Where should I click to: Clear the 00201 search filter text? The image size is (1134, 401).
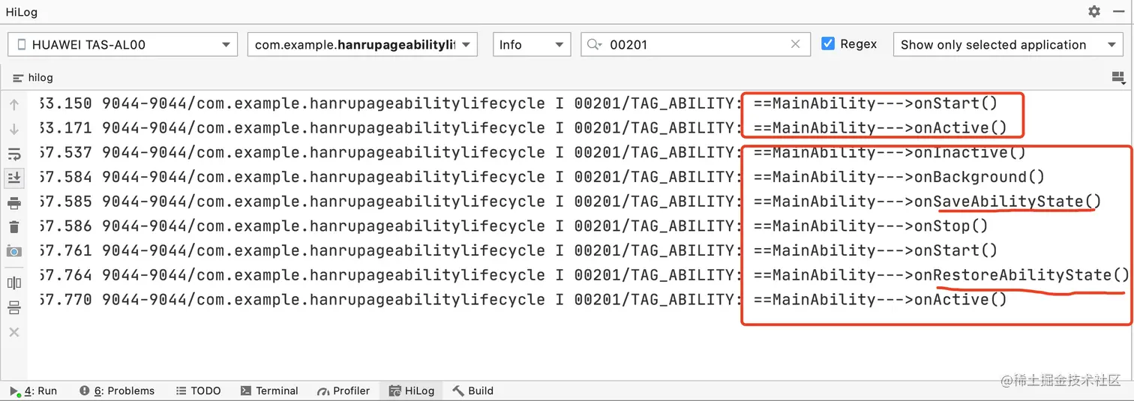tap(796, 45)
